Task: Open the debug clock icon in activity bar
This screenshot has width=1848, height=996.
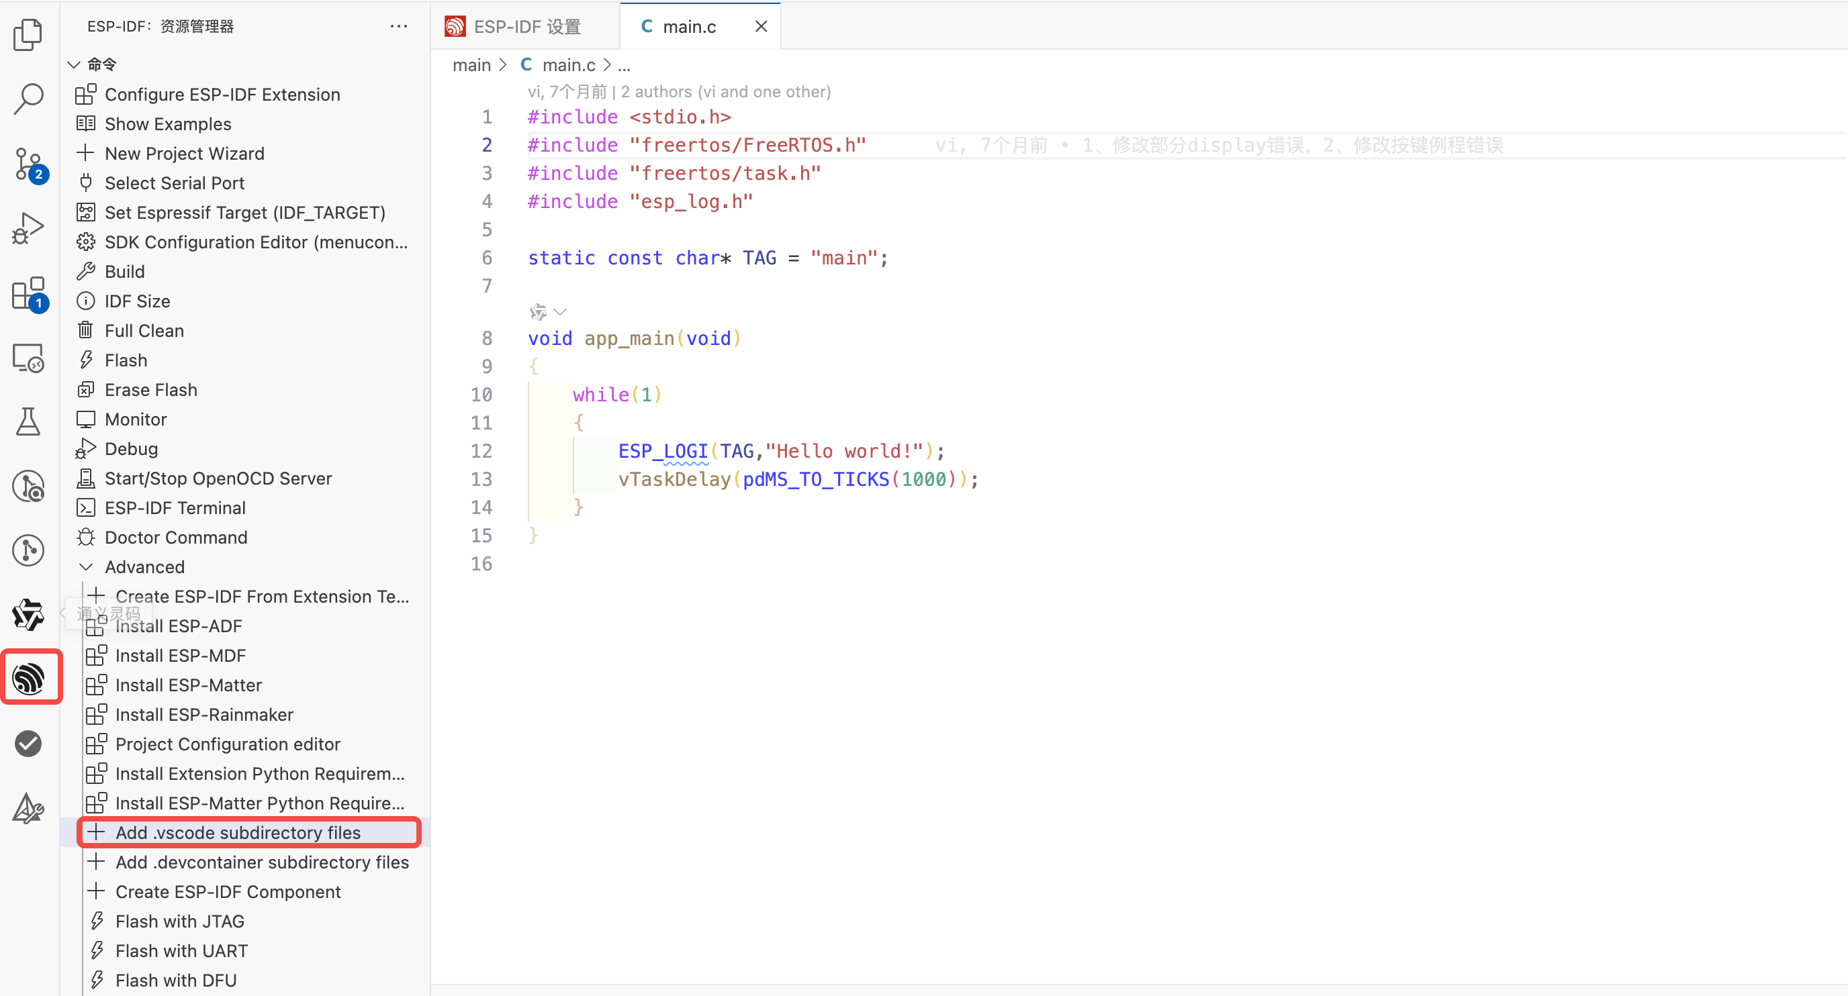Action: point(28,485)
